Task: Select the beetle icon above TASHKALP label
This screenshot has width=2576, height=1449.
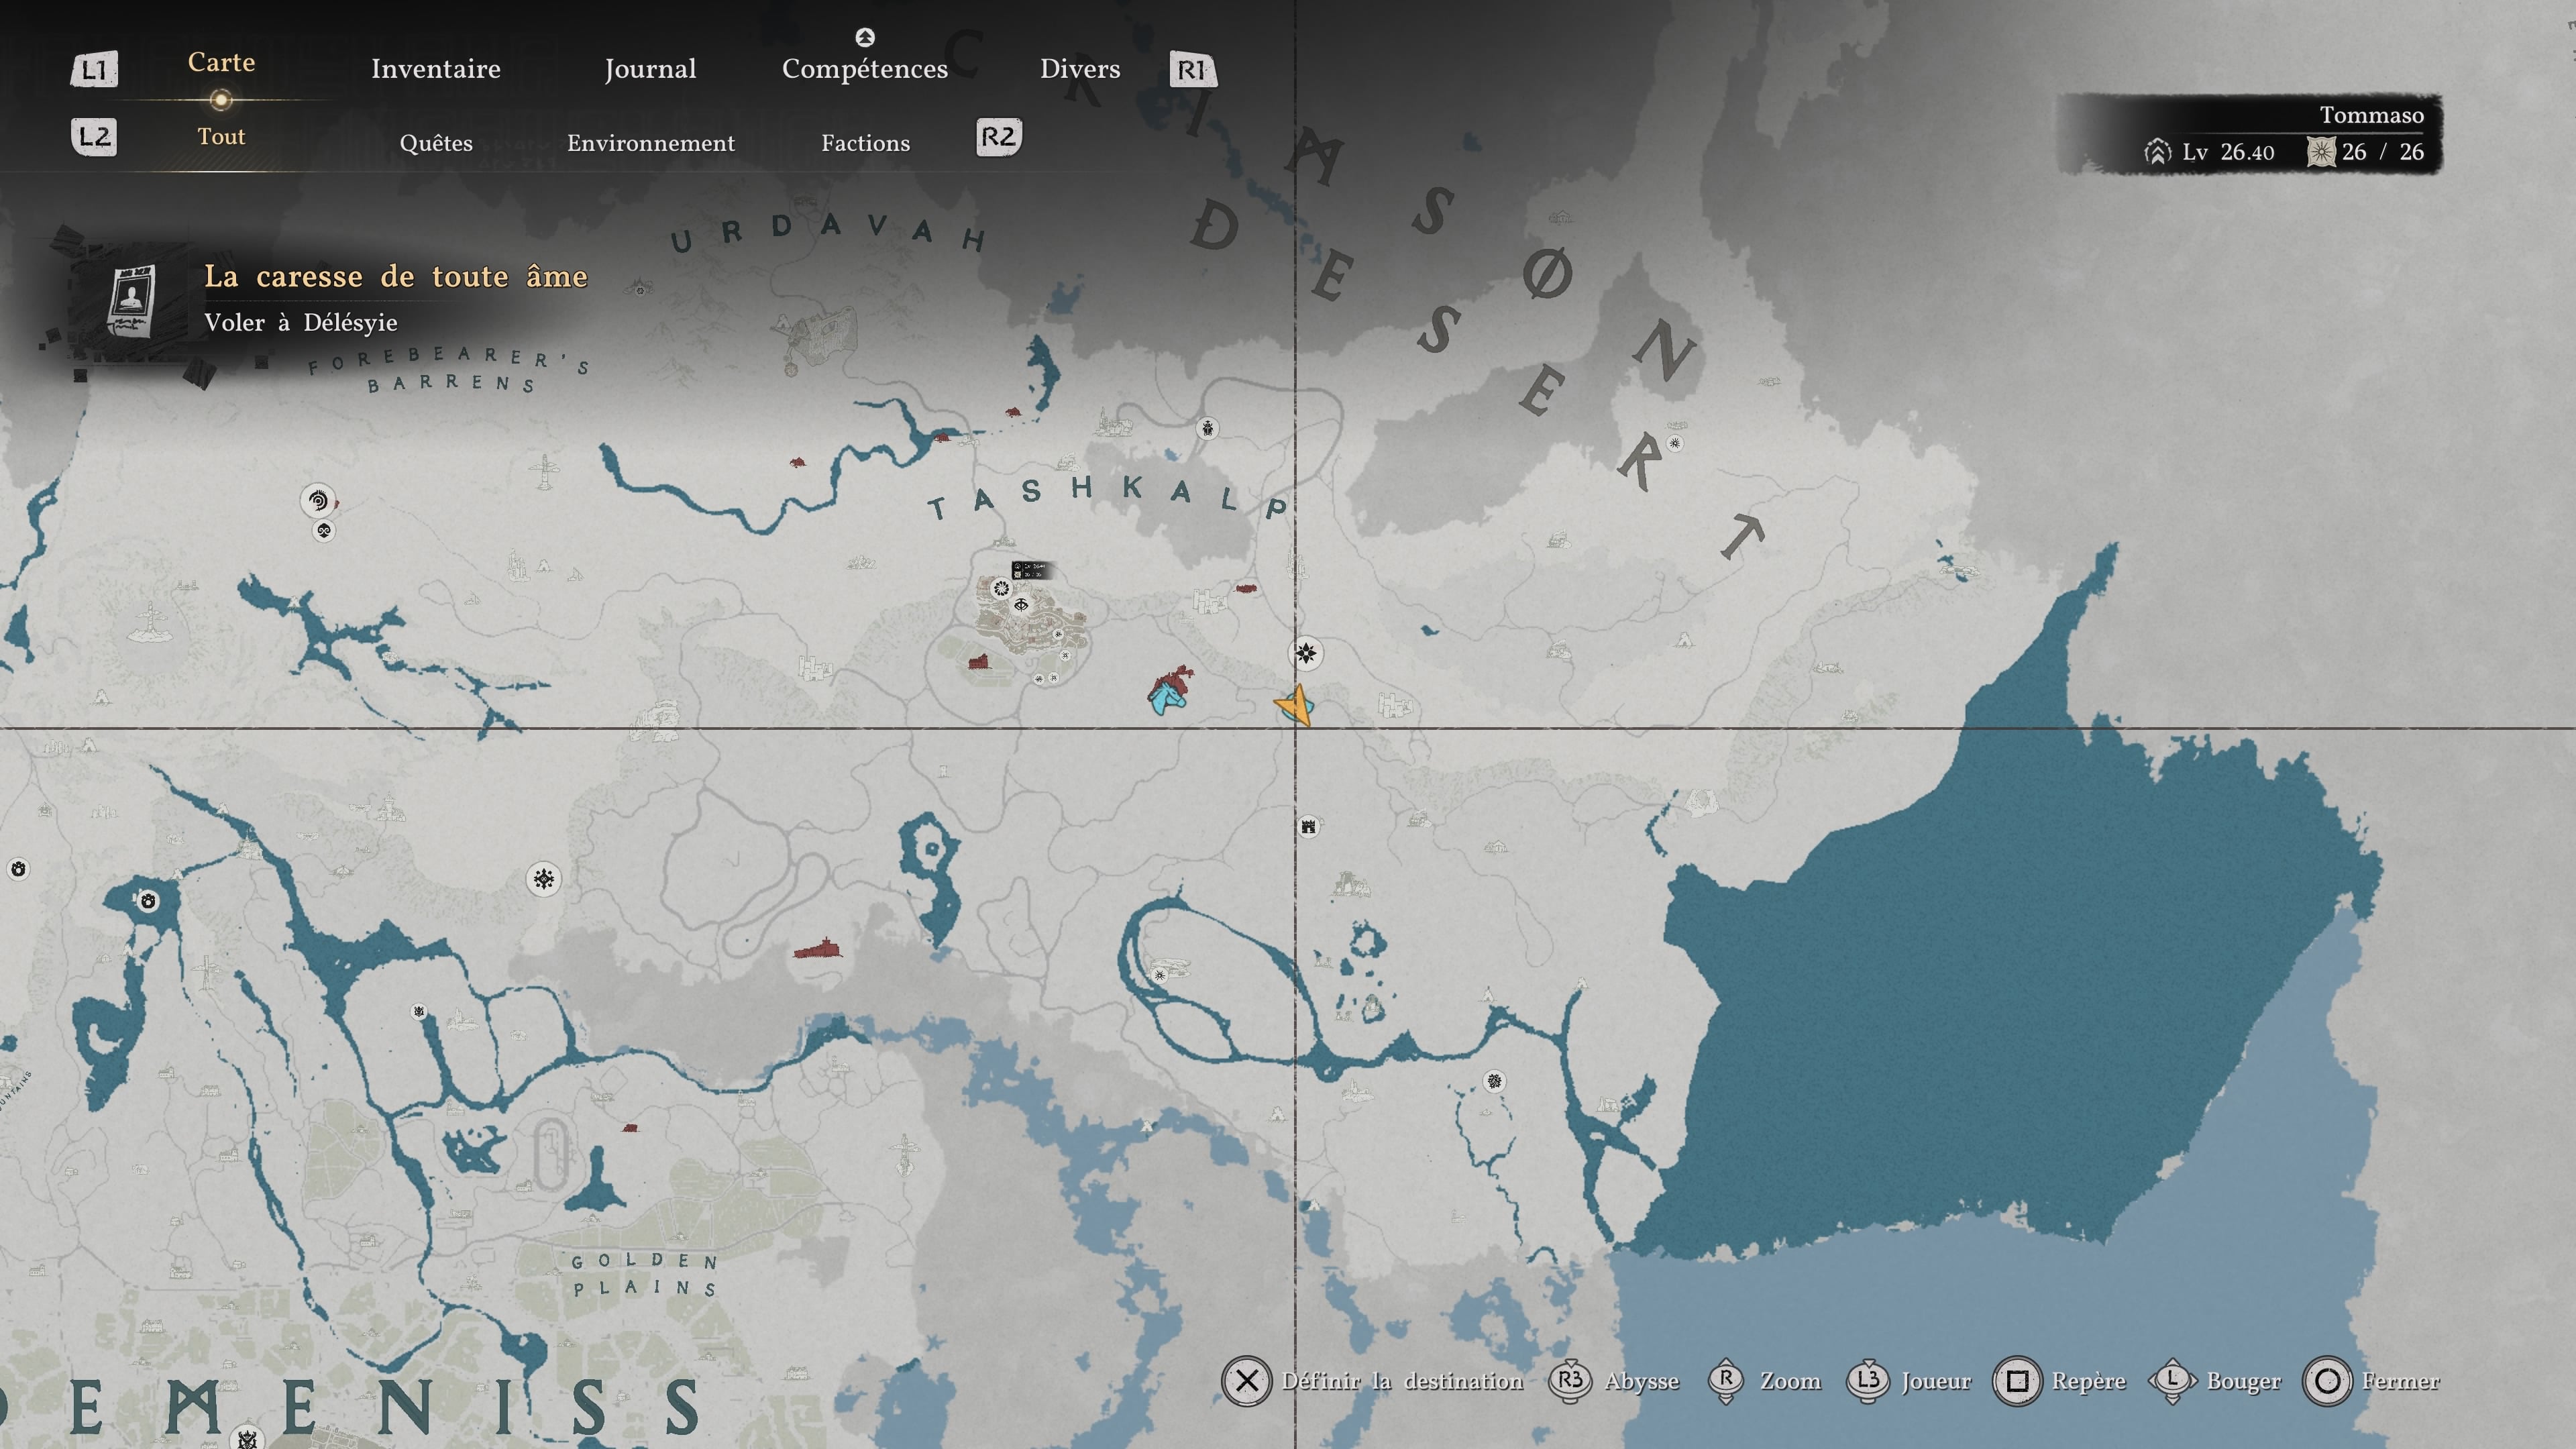Action: pos(1208,429)
